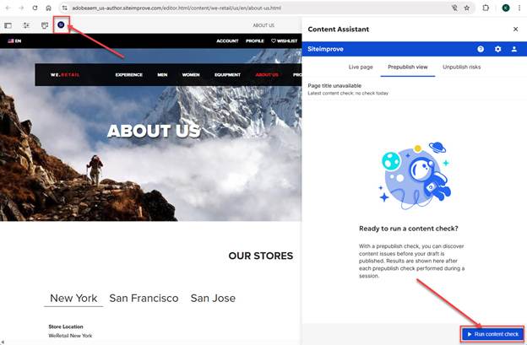
Task: Click the browser back arrow
Action: click(x=8, y=8)
